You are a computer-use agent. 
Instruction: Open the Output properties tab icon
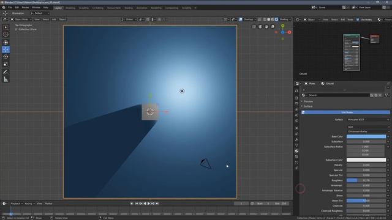pyautogui.click(x=296, y=103)
